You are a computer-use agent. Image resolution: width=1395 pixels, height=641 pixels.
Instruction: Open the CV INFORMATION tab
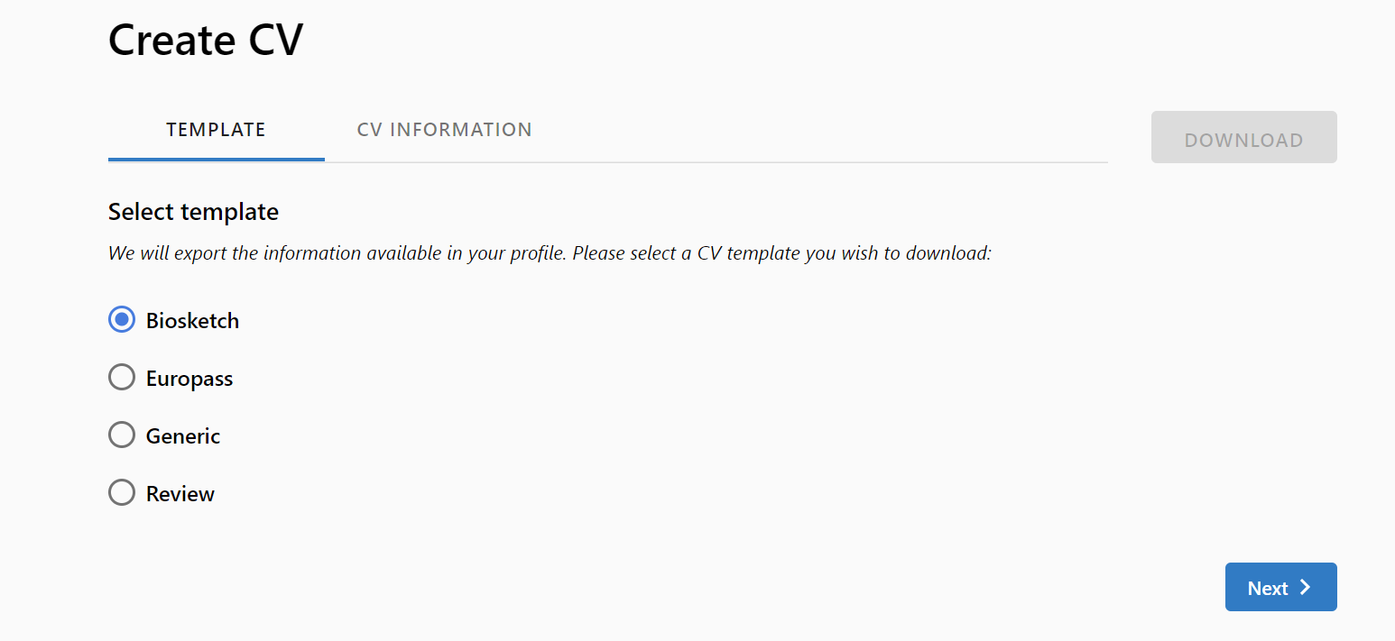445,130
